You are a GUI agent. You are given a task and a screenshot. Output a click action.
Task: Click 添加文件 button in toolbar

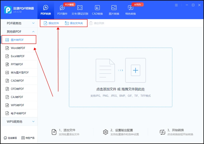[x=51, y=23]
